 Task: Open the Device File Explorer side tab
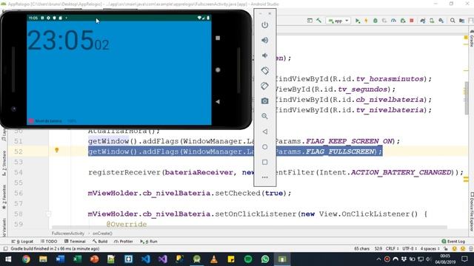click(x=471, y=211)
